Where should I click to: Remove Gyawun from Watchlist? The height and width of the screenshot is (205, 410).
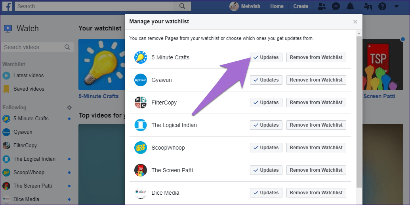pos(316,80)
